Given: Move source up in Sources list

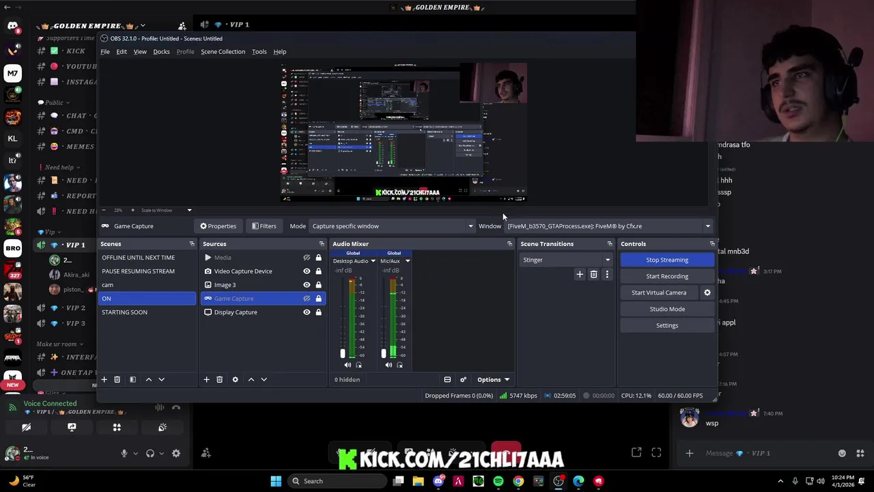Looking at the screenshot, I should pos(251,379).
